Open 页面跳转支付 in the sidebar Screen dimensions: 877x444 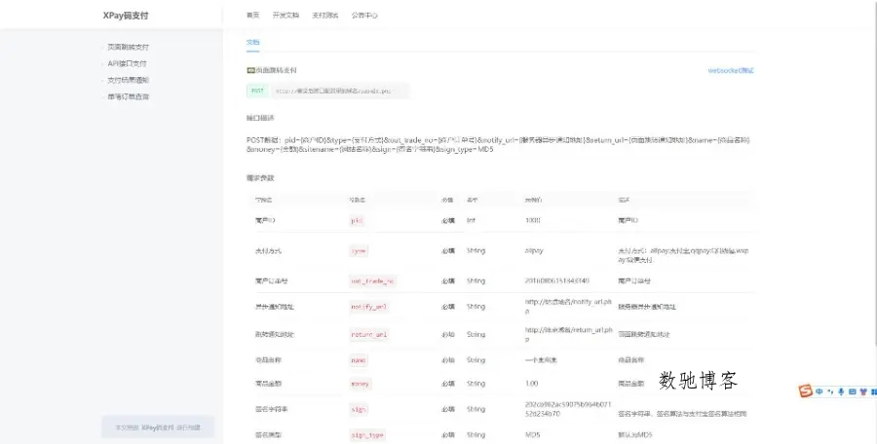[x=128, y=47]
